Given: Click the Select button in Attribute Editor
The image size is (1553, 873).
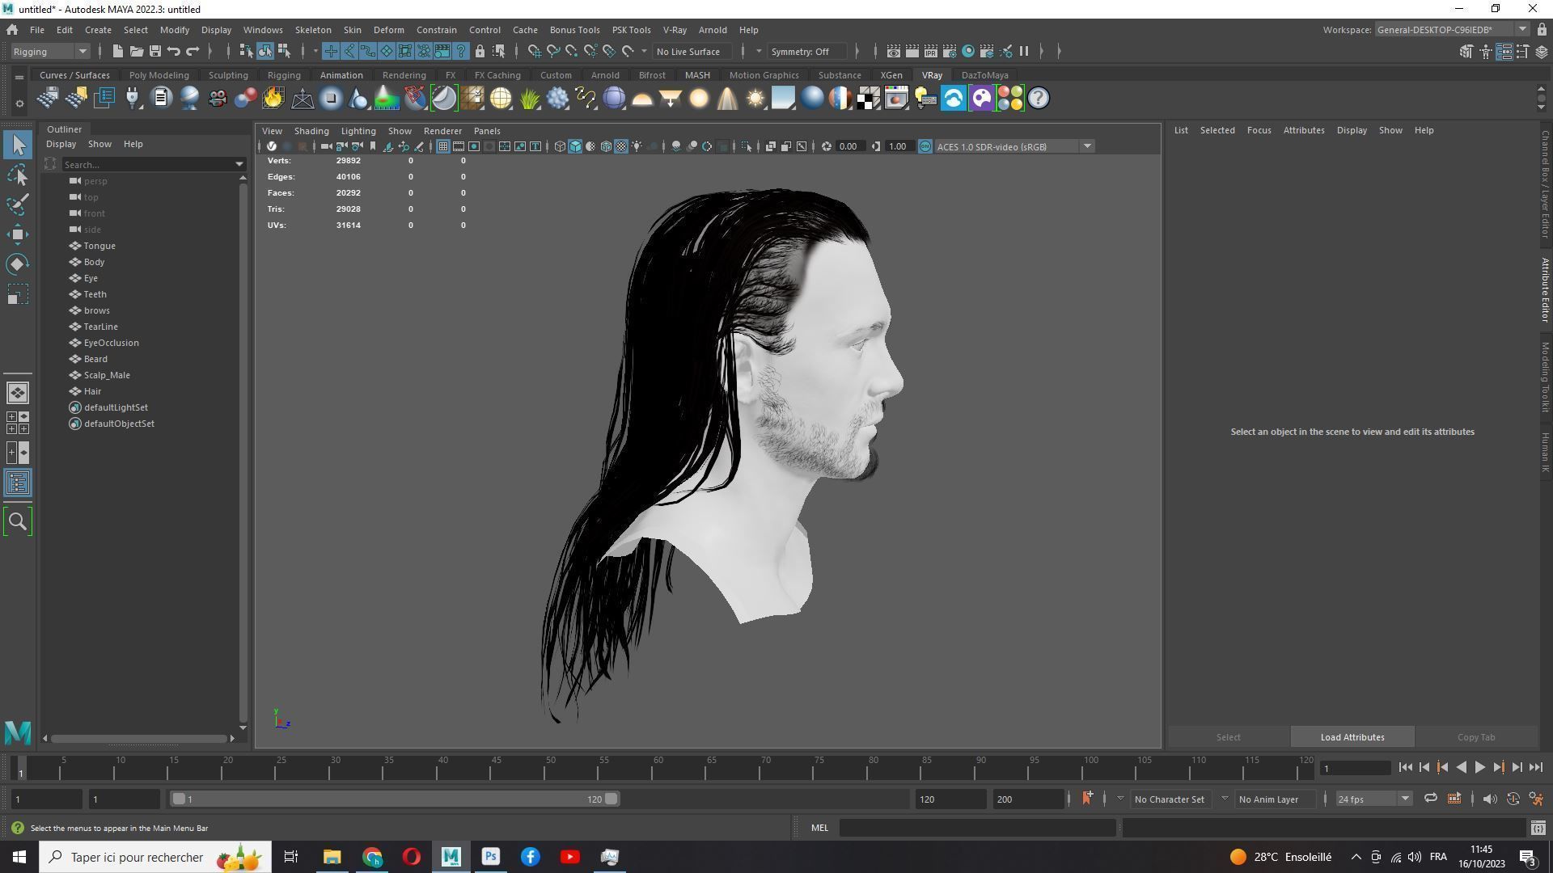Looking at the screenshot, I should click(1228, 737).
